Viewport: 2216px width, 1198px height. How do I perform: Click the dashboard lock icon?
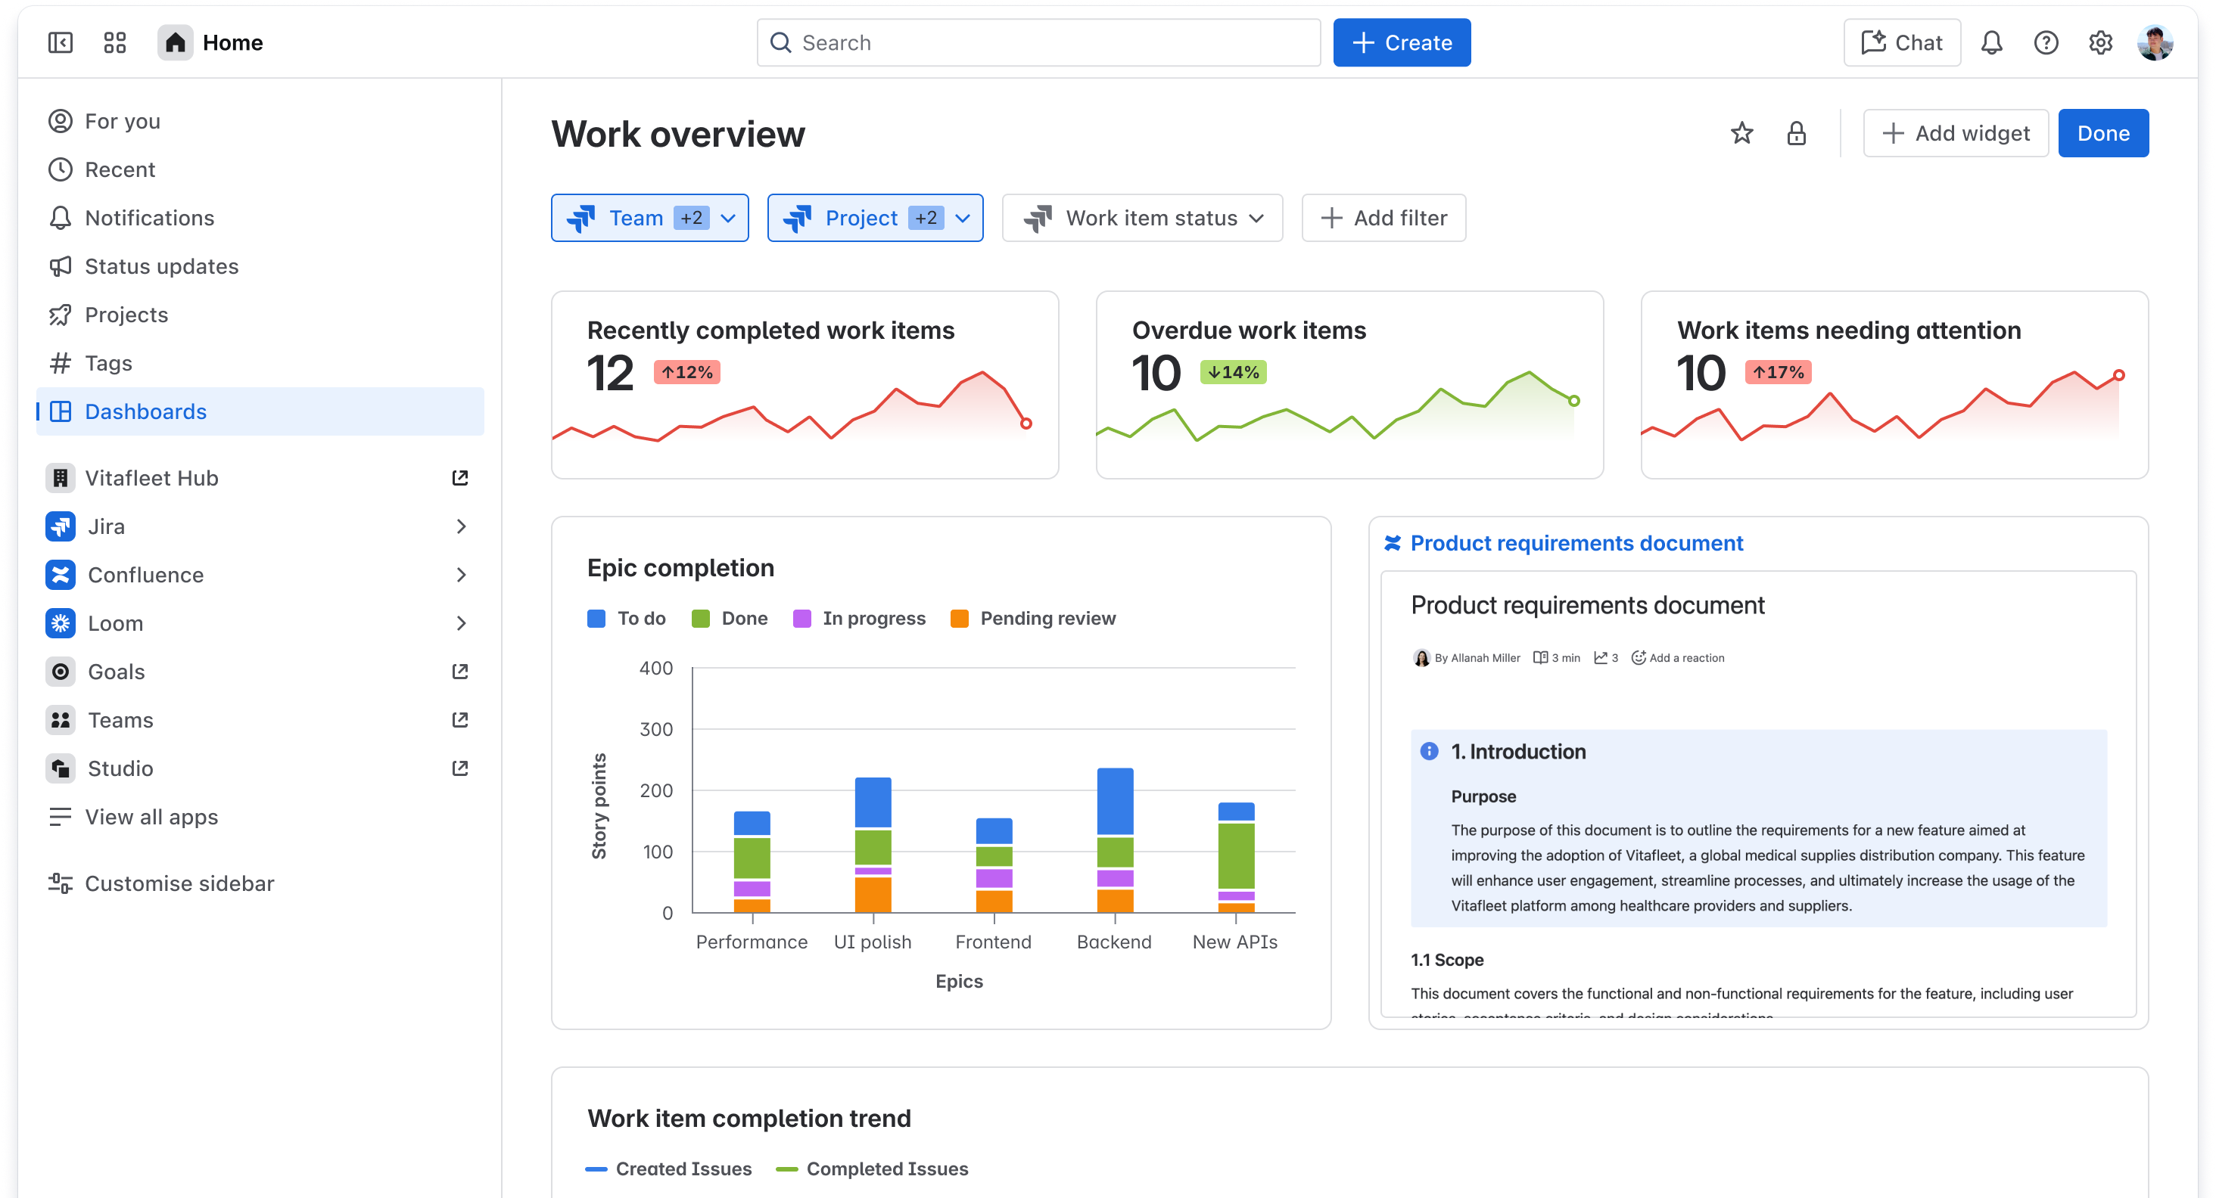[1796, 133]
